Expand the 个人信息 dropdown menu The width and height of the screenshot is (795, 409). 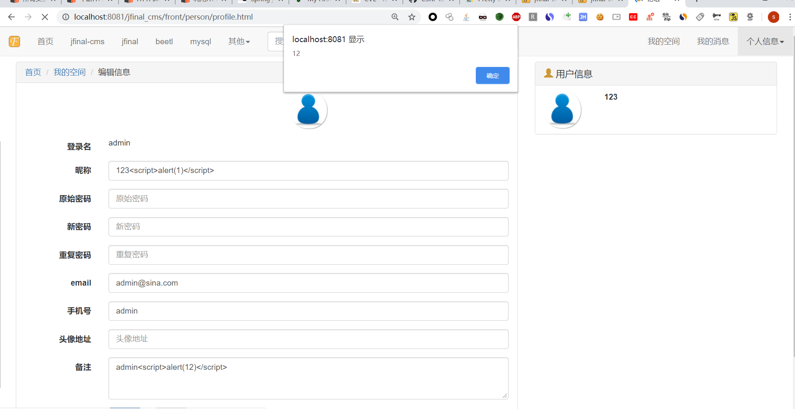(x=765, y=41)
